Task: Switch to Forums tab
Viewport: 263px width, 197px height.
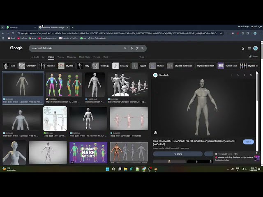Action: 97,57
